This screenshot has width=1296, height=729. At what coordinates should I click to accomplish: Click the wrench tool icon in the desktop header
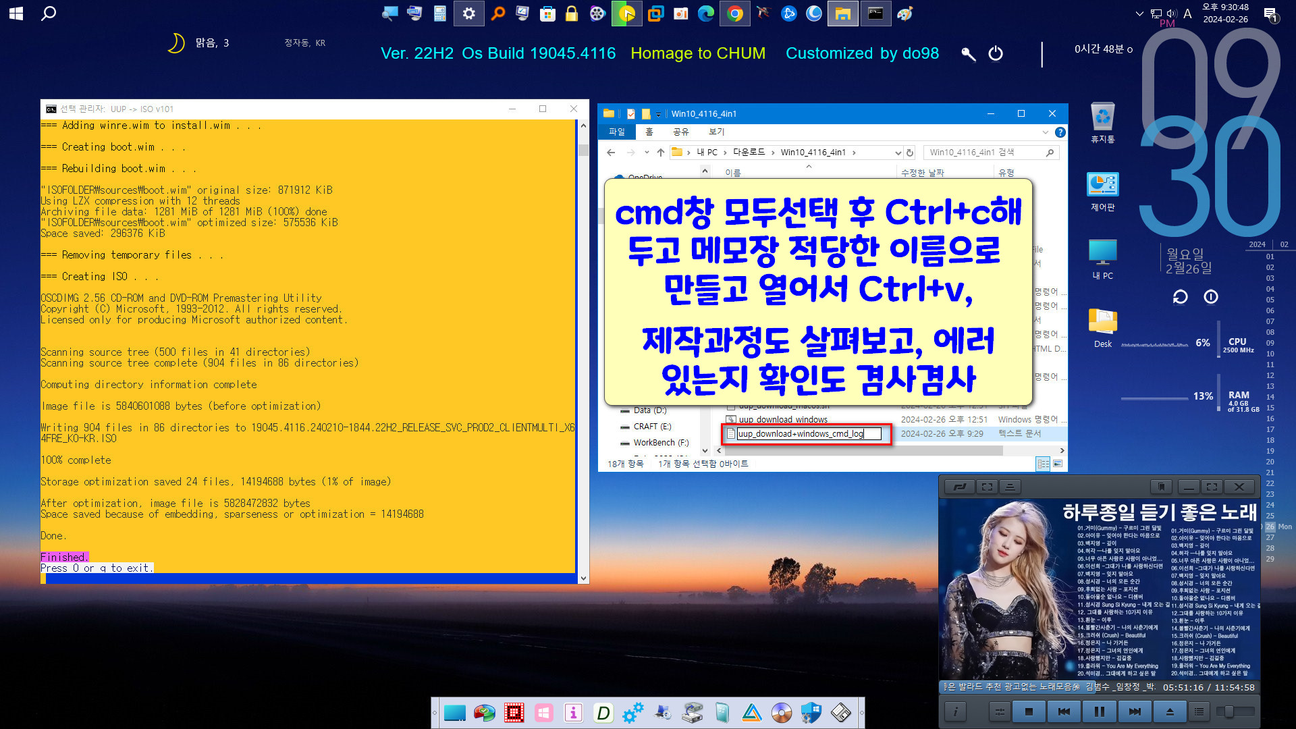click(969, 54)
